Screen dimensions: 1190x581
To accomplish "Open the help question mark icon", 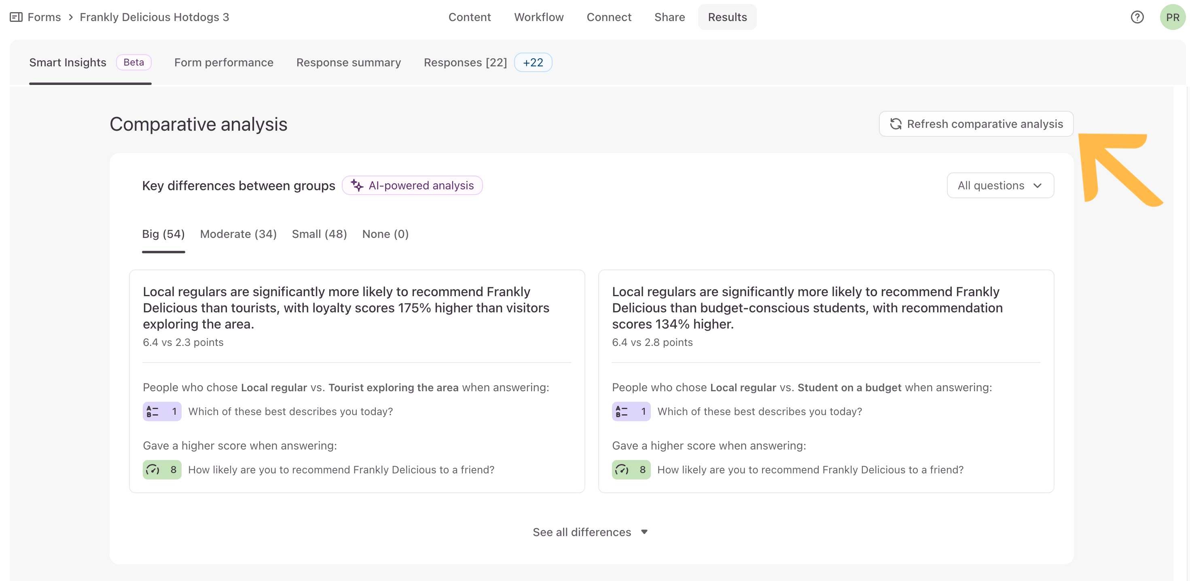I will click(1137, 17).
